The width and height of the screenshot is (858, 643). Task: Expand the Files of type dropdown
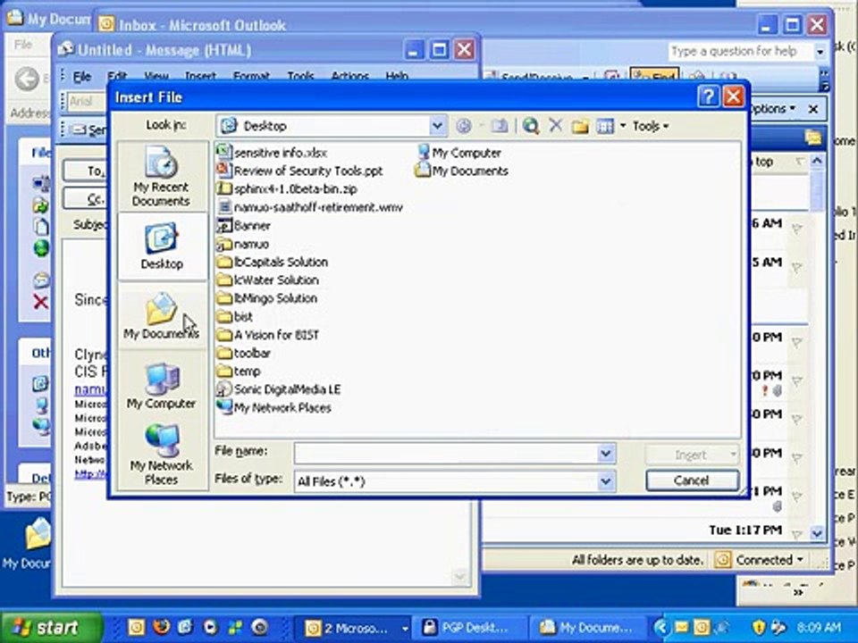[605, 481]
